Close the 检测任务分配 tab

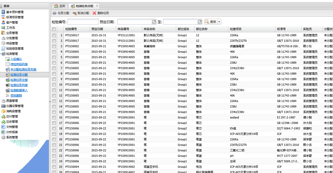[x=97, y=6]
